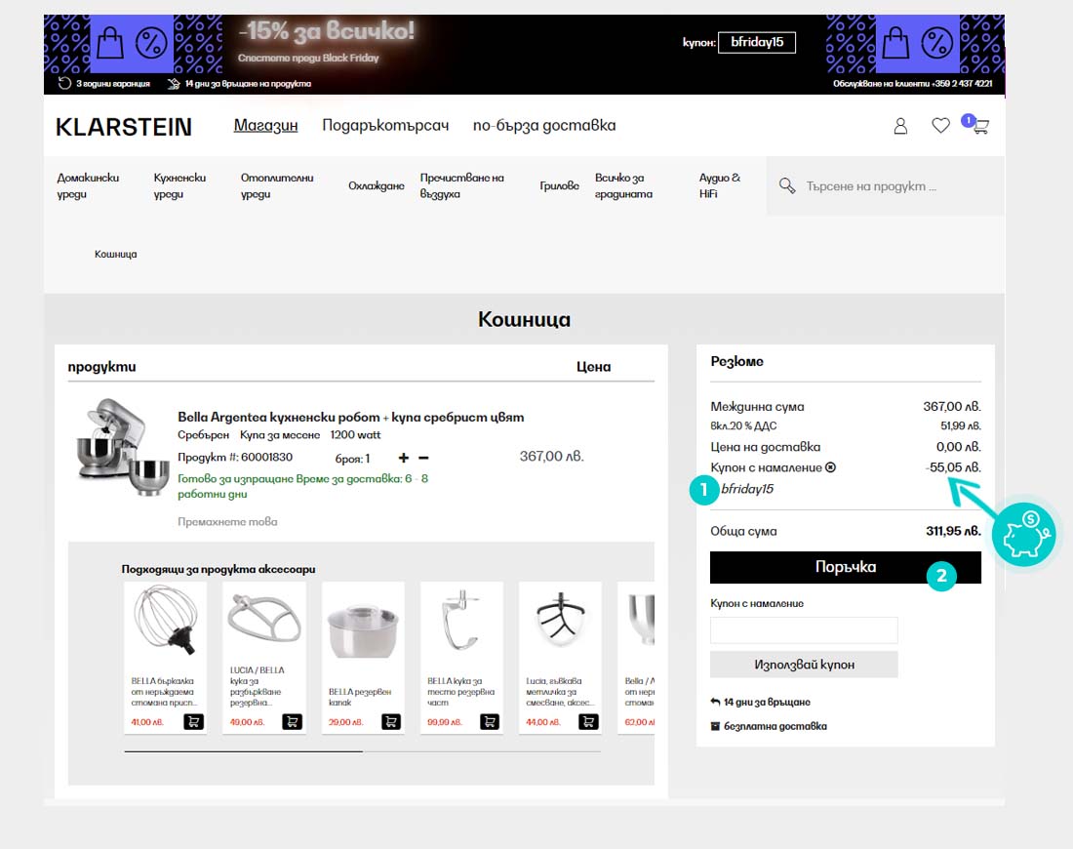Click the 311,95 лв. total amount

(x=953, y=531)
